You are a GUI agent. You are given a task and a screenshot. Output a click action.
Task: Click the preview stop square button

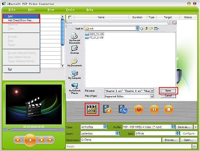tap(41, 140)
